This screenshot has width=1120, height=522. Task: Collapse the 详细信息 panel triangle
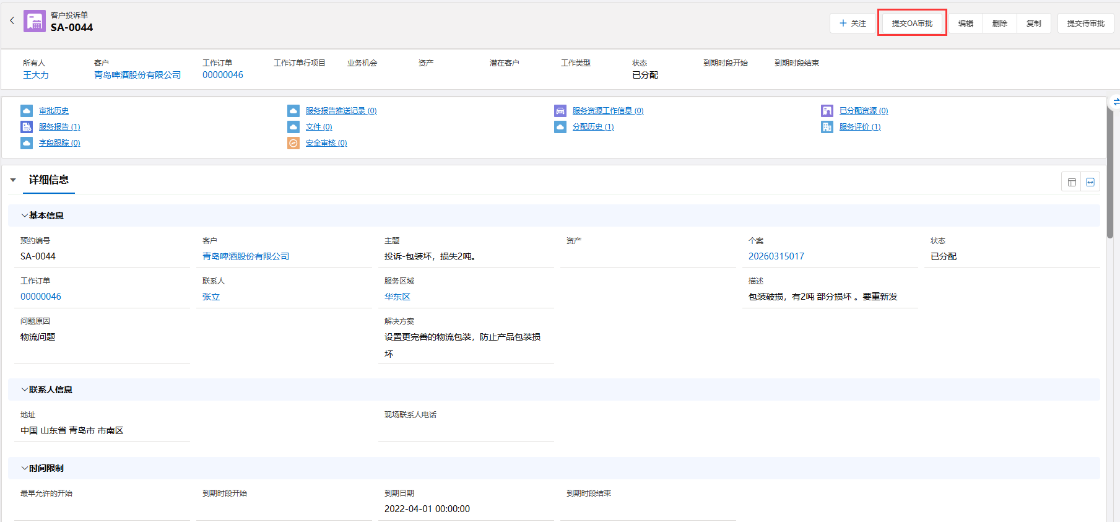[x=13, y=180]
